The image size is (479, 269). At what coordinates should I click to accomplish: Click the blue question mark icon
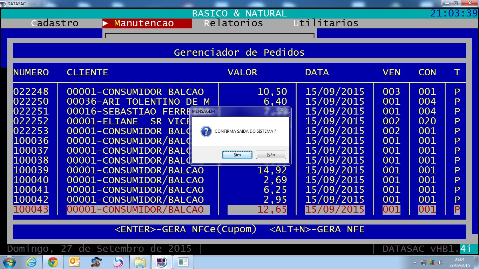point(206,131)
